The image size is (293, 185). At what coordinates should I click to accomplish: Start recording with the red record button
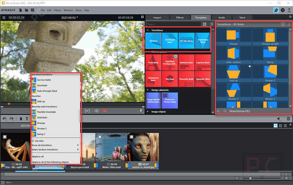pyautogui.click(x=105, y=111)
